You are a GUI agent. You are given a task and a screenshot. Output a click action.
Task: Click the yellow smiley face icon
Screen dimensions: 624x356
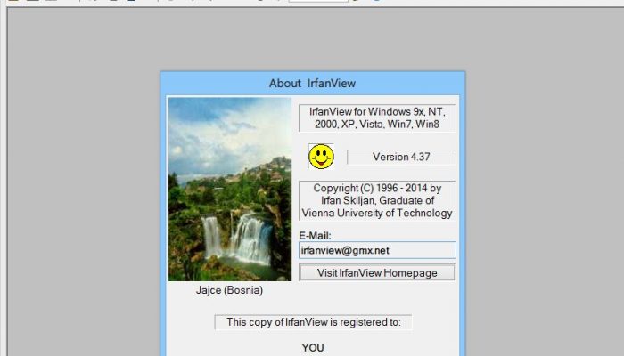[x=321, y=157]
